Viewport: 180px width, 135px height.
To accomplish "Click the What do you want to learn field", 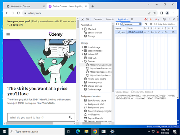I will coord(41,117).
